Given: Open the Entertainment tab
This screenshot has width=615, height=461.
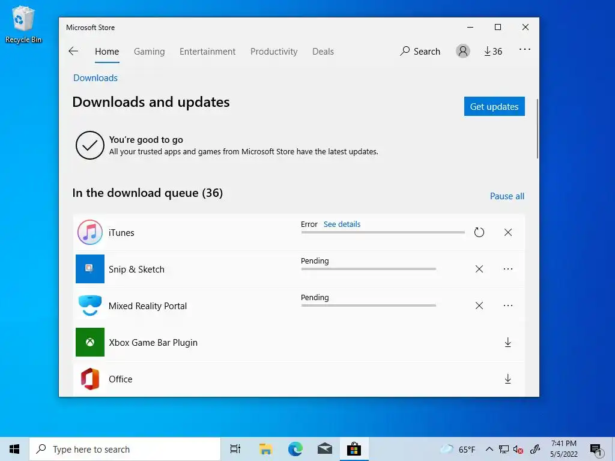Looking at the screenshot, I should point(207,52).
